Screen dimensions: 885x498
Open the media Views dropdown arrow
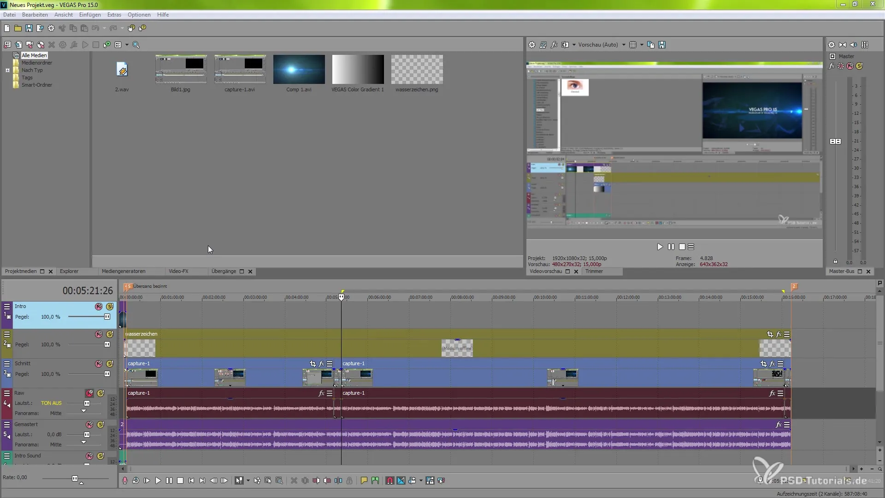127,45
